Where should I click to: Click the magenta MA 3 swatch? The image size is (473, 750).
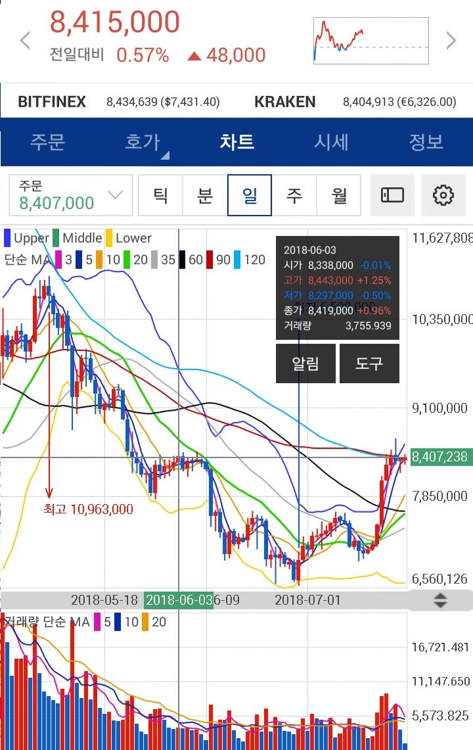[58, 260]
